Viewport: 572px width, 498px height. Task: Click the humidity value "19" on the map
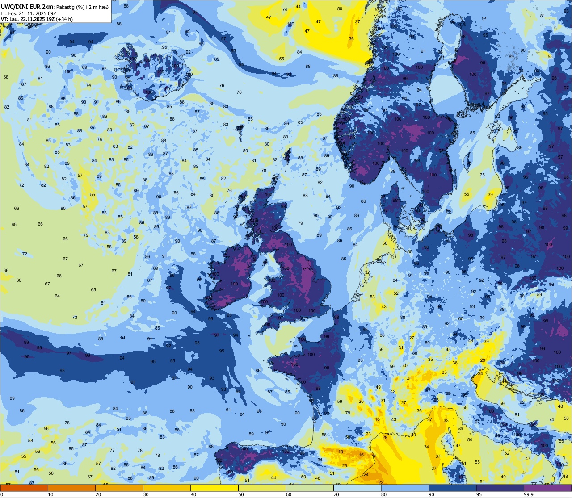point(341,452)
